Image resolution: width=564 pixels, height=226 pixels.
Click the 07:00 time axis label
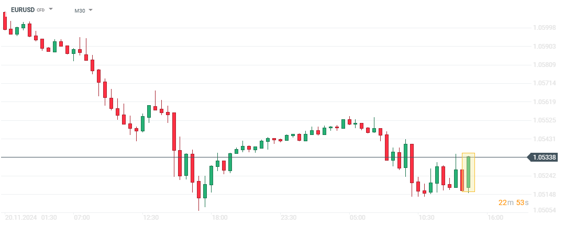pyautogui.click(x=82, y=217)
